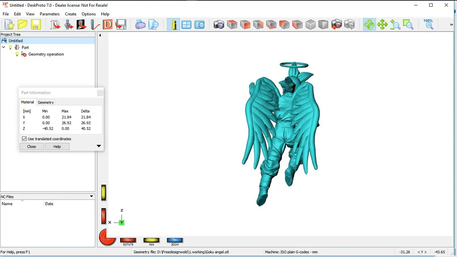Sort NC Files by the Date column
457x257 pixels.
pyautogui.click(x=69, y=204)
